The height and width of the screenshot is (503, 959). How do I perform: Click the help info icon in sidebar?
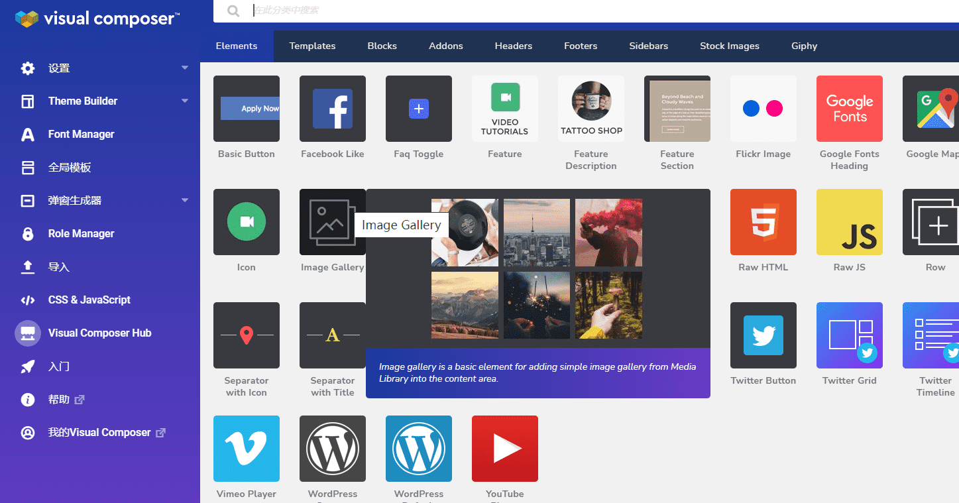28,400
